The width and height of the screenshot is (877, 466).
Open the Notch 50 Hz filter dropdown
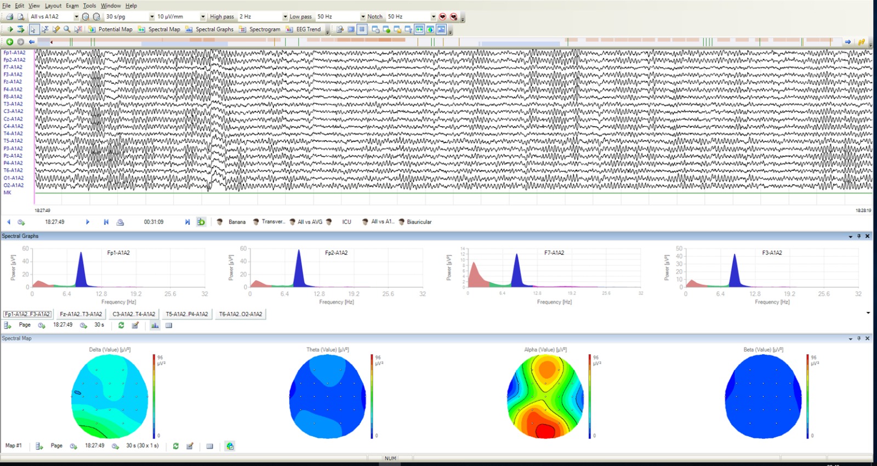pyautogui.click(x=433, y=17)
